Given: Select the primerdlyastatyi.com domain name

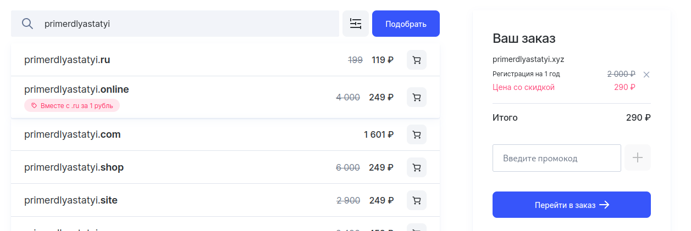Looking at the screenshot, I should point(72,134).
